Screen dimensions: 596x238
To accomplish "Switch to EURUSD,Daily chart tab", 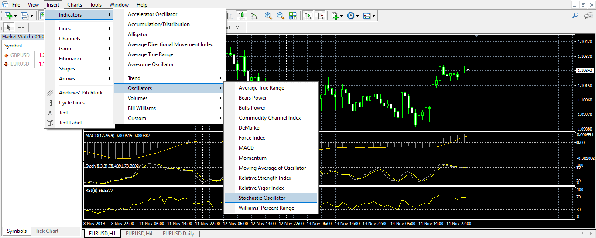I will [179, 234].
